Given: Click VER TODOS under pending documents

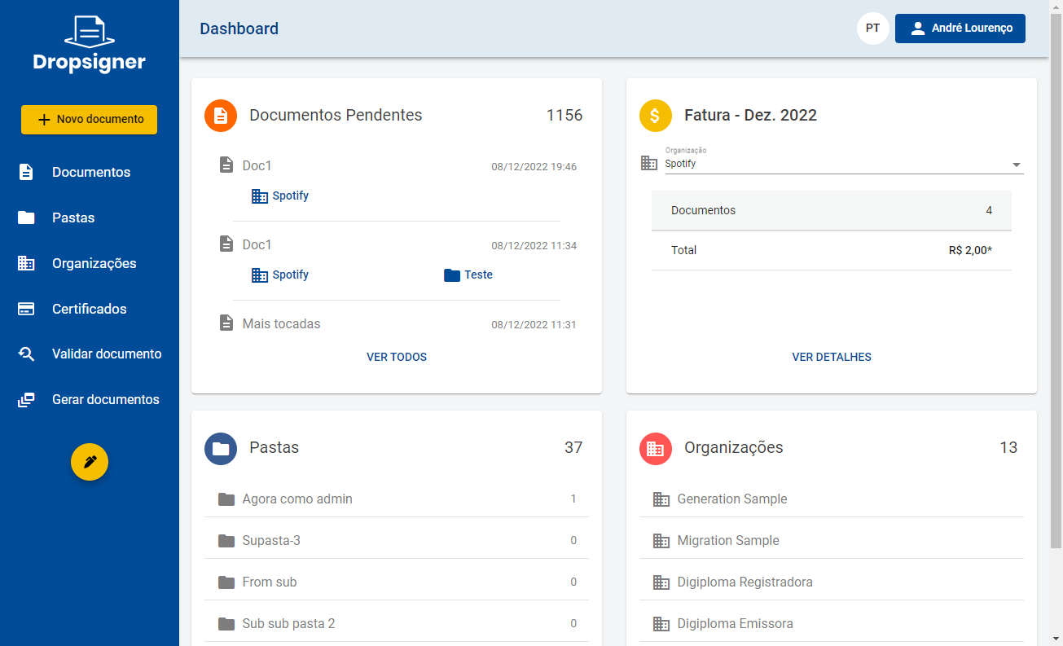Looking at the screenshot, I should click(397, 357).
